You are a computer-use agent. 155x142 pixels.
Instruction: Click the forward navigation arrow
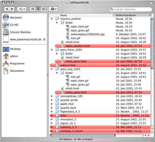(12, 9)
